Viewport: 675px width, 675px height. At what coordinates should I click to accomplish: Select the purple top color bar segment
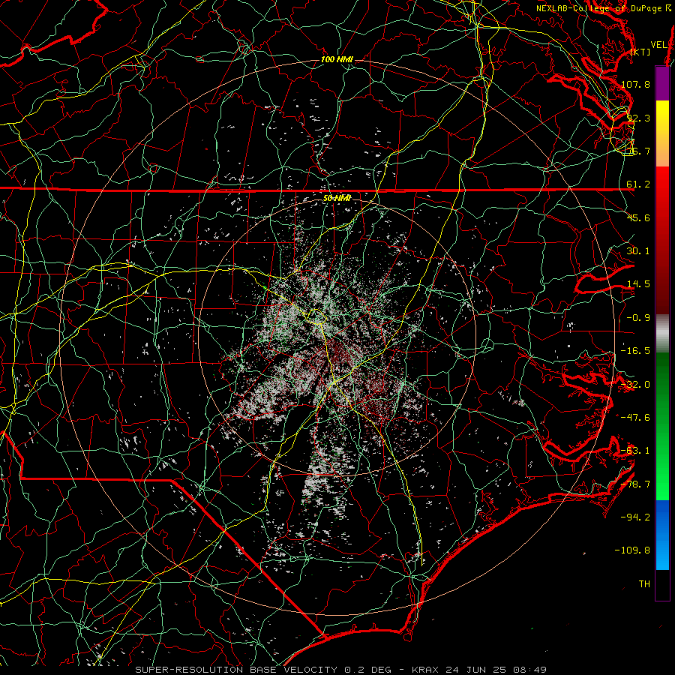coord(662,83)
